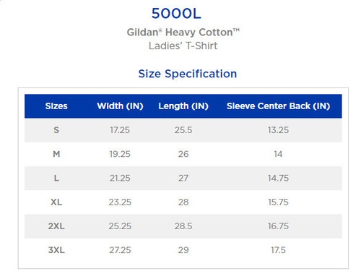Image resolution: width=361 pixels, height=274 pixels.
Task: Select the 3XL size row label
Action: [x=56, y=250]
